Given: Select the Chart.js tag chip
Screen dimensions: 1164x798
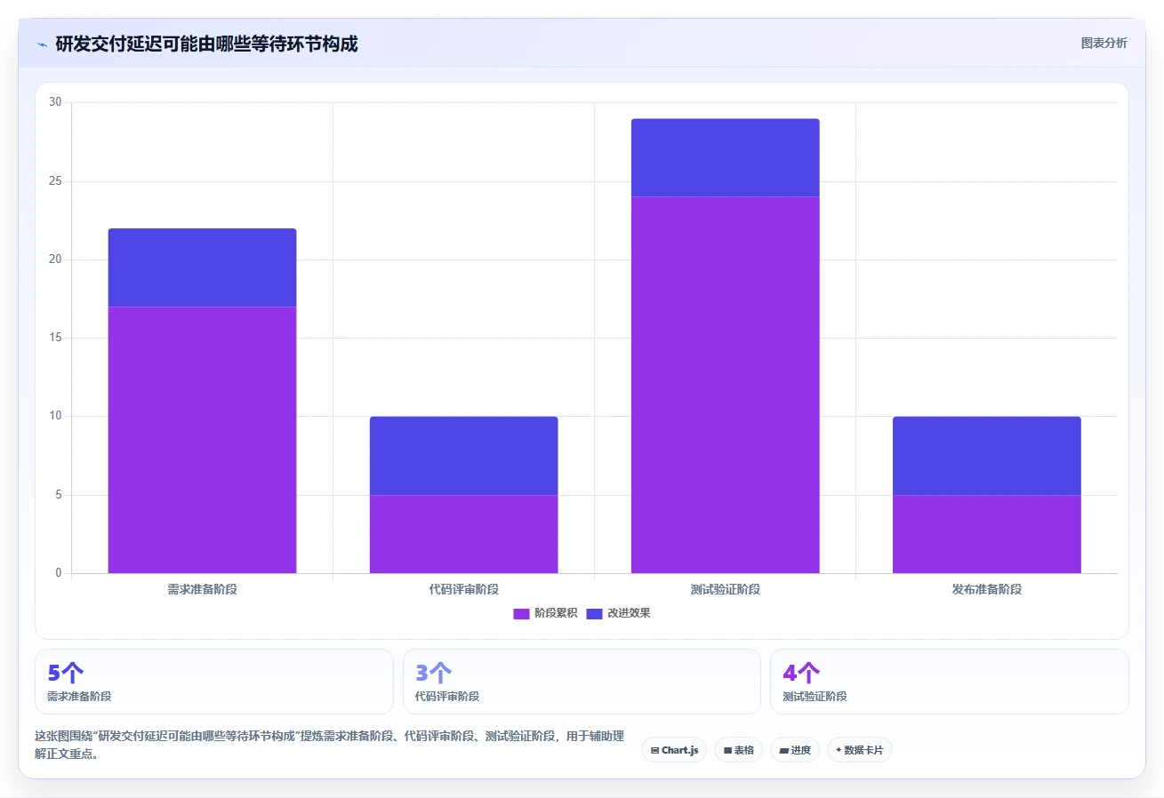Looking at the screenshot, I should coord(674,750).
